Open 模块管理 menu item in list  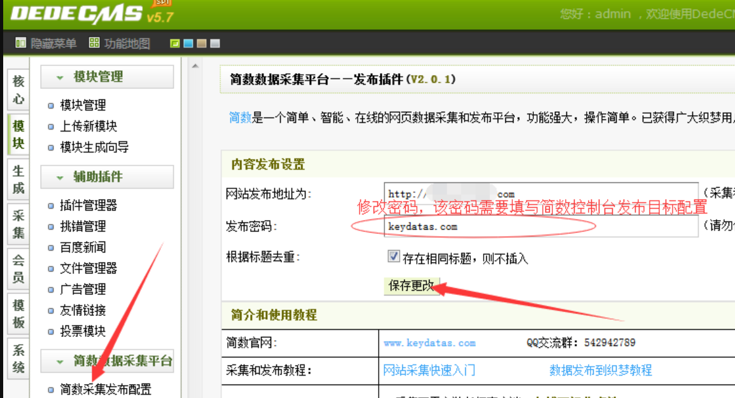coord(83,105)
